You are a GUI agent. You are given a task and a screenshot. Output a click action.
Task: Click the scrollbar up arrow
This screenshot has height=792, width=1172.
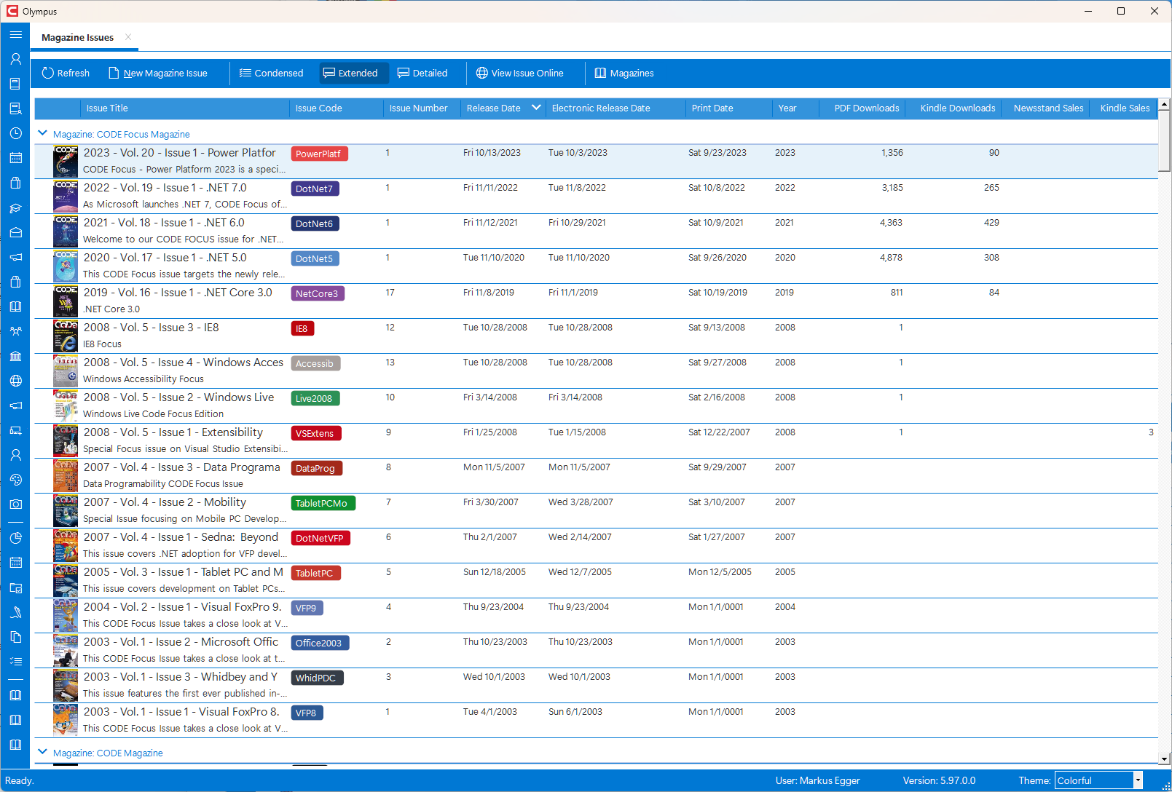tap(1164, 104)
